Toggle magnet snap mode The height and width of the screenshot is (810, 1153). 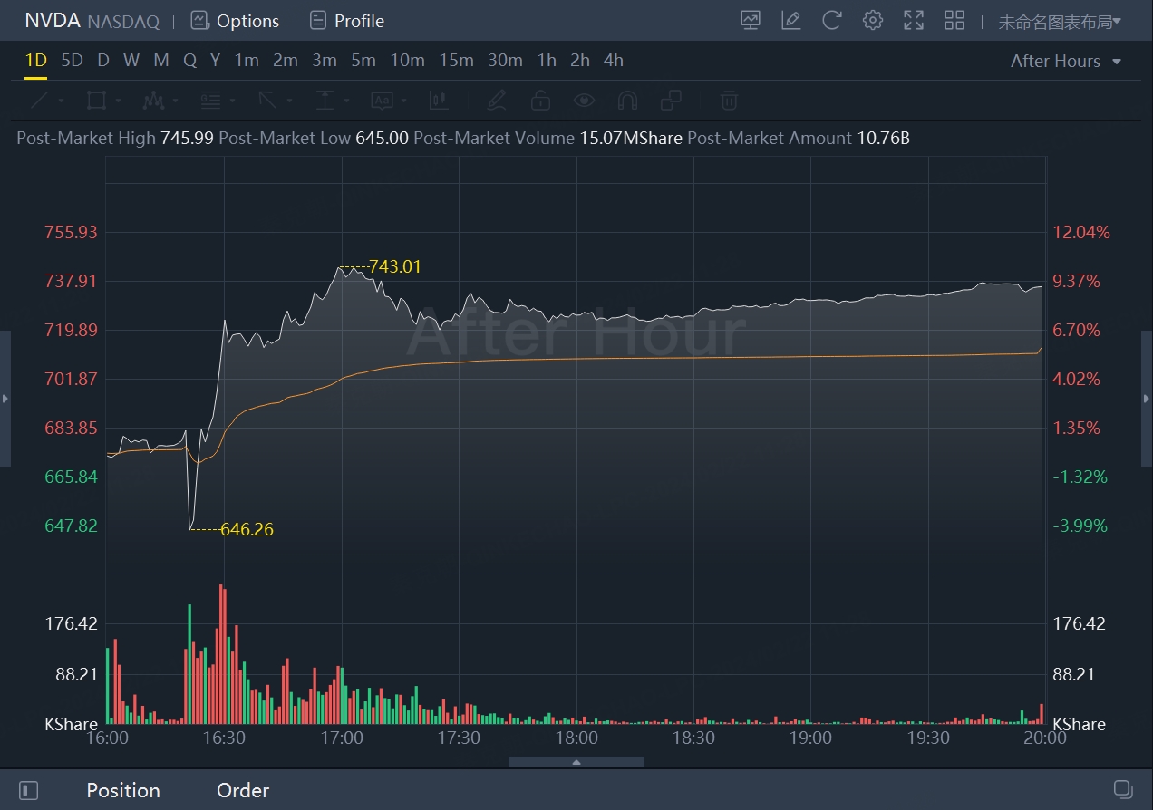click(627, 100)
